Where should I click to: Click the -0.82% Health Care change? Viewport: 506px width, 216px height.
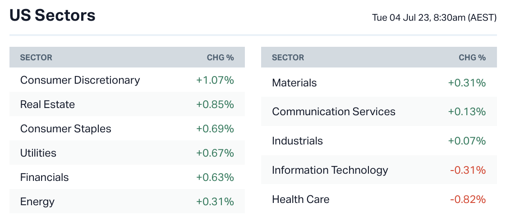tap(468, 199)
